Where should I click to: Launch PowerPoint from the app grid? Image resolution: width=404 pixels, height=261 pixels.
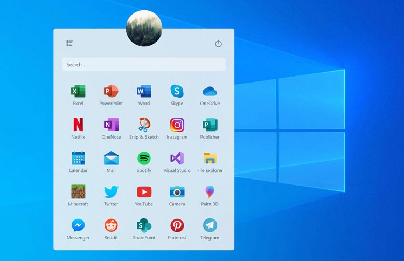[111, 92]
